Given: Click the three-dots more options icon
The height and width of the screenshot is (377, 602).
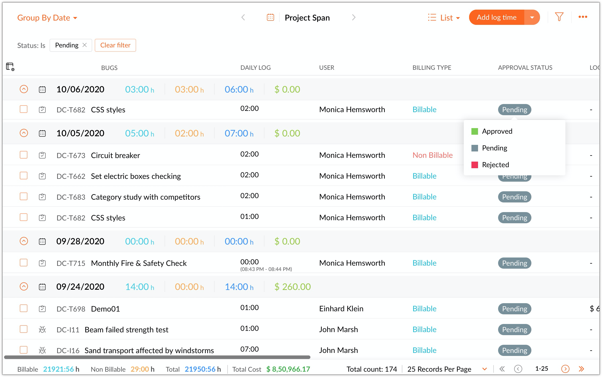Looking at the screenshot, I should click(x=583, y=17).
